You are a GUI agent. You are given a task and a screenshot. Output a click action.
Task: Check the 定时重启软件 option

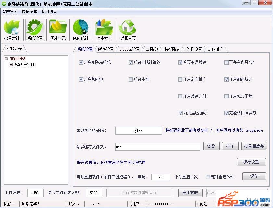pyautogui.click(x=208, y=177)
